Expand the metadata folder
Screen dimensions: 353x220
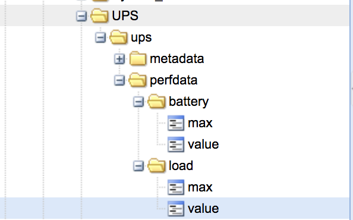(x=119, y=59)
